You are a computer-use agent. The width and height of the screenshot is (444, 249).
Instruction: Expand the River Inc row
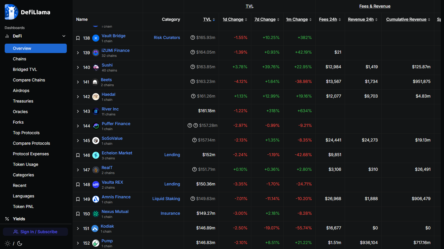pos(78,111)
